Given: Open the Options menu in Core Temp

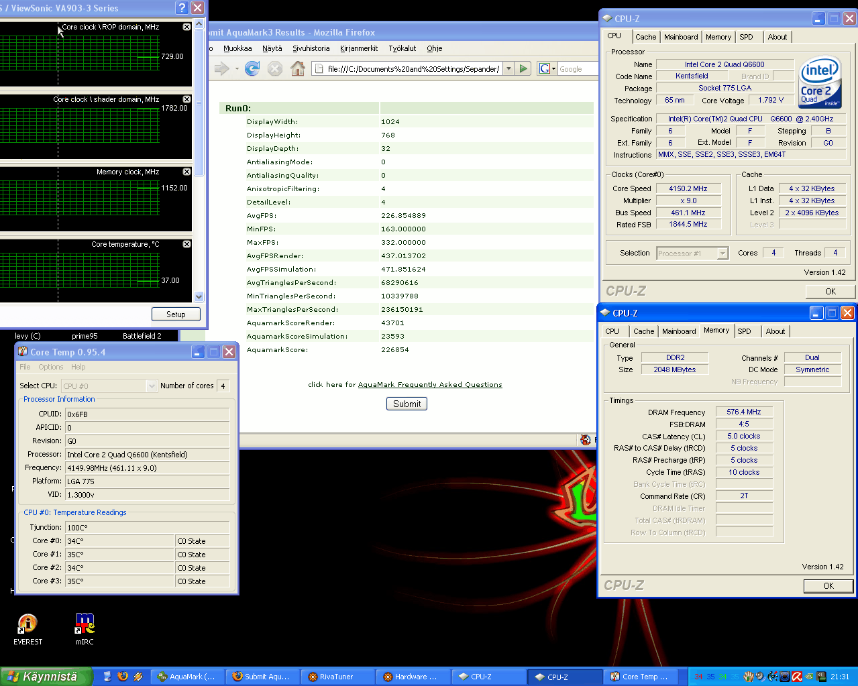Looking at the screenshot, I should (x=51, y=367).
